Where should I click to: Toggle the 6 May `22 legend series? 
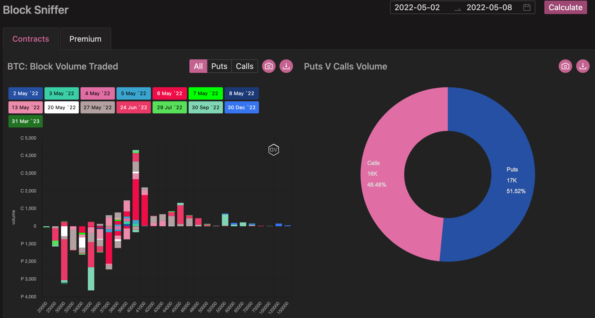pyautogui.click(x=170, y=93)
